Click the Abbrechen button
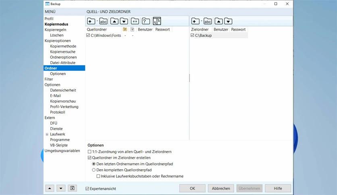 coord(221,188)
